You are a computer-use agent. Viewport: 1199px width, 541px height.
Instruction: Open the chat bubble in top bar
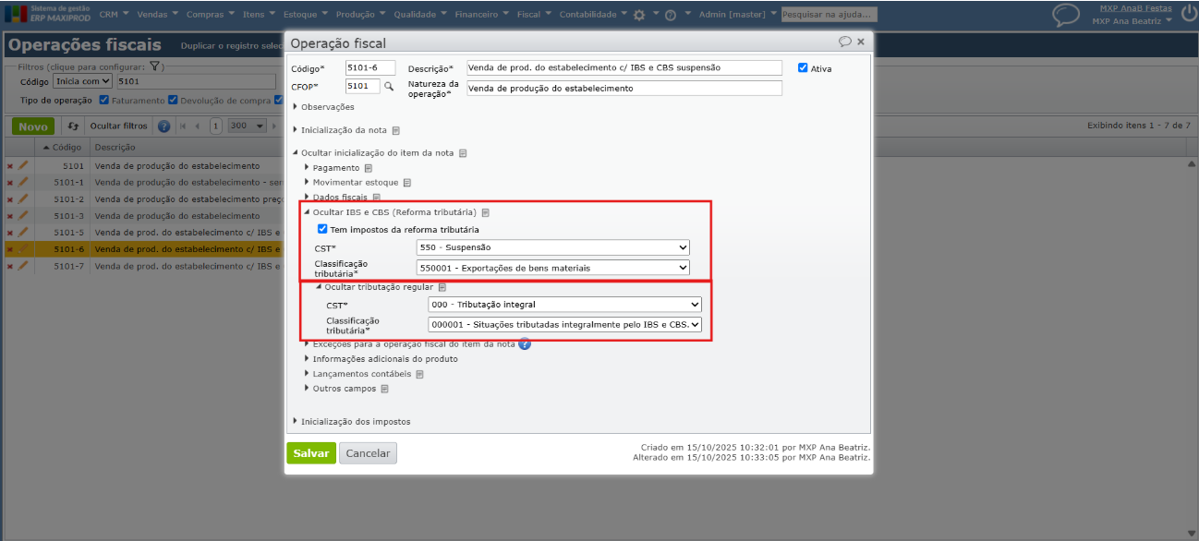click(x=1067, y=14)
